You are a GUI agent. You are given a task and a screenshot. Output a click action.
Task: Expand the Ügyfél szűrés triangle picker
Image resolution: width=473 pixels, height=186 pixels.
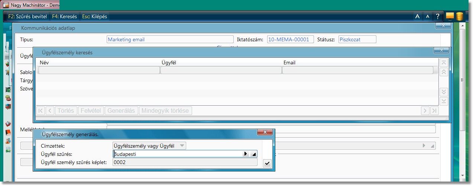tap(253, 154)
